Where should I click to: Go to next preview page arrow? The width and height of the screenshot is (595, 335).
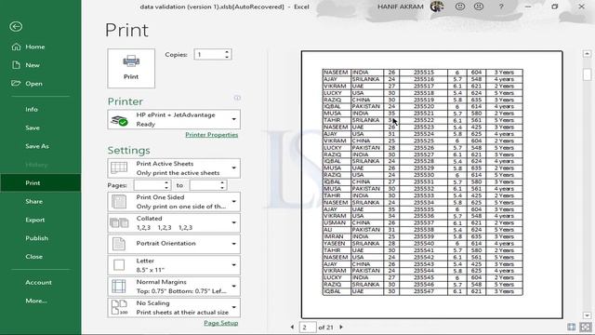tap(341, 327)
